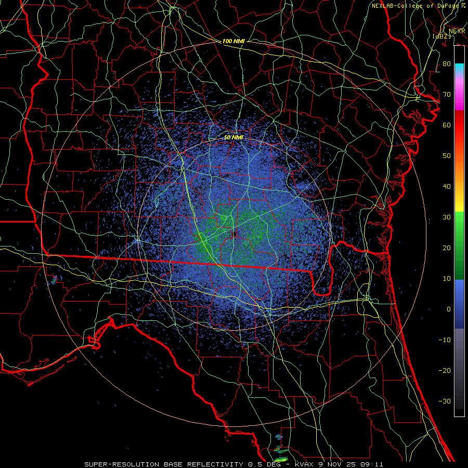This screenshot has height=468, width=468.
Task: Click the 10 value on the dBZ scale
Action: pos(447,279)
